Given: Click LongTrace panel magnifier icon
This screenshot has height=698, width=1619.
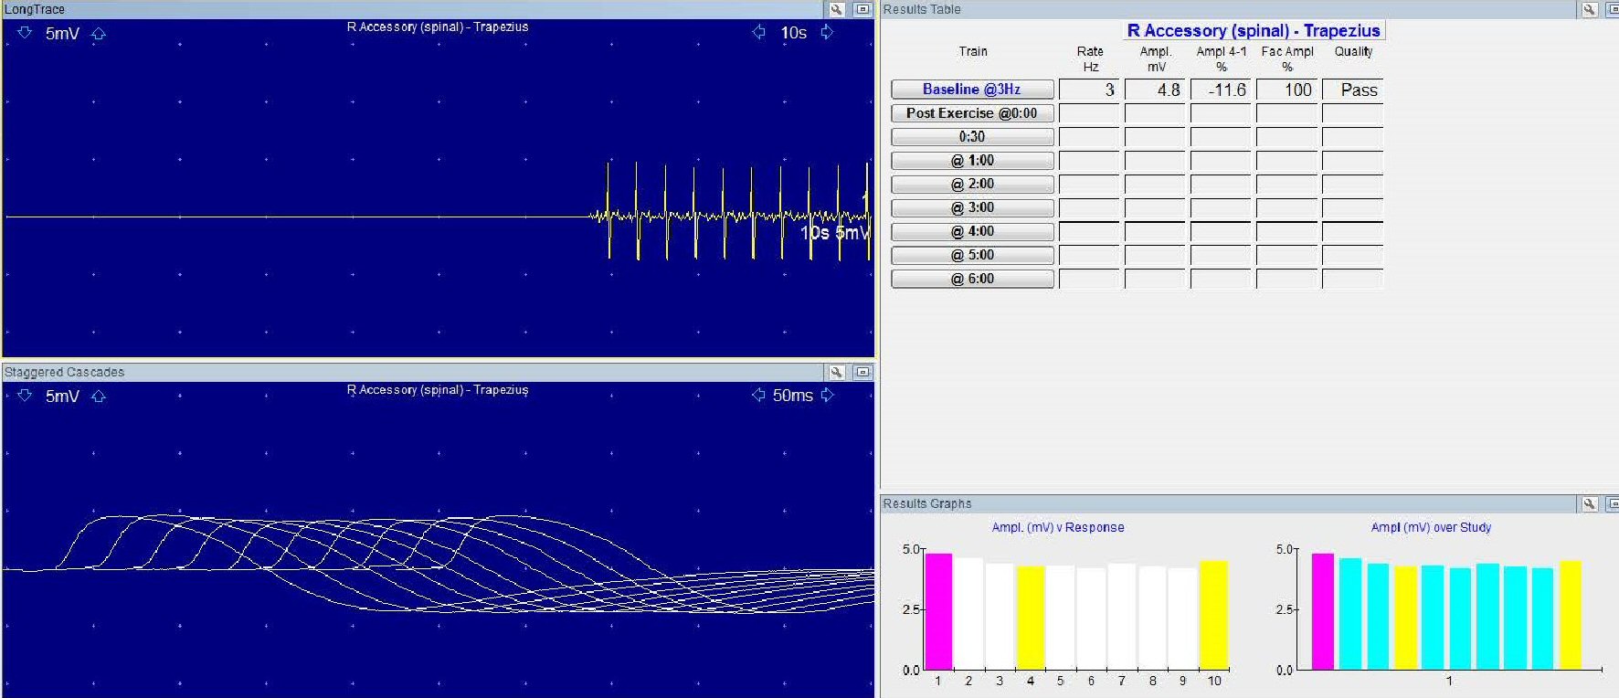Looking at the screenshot, I should point(836,9).
